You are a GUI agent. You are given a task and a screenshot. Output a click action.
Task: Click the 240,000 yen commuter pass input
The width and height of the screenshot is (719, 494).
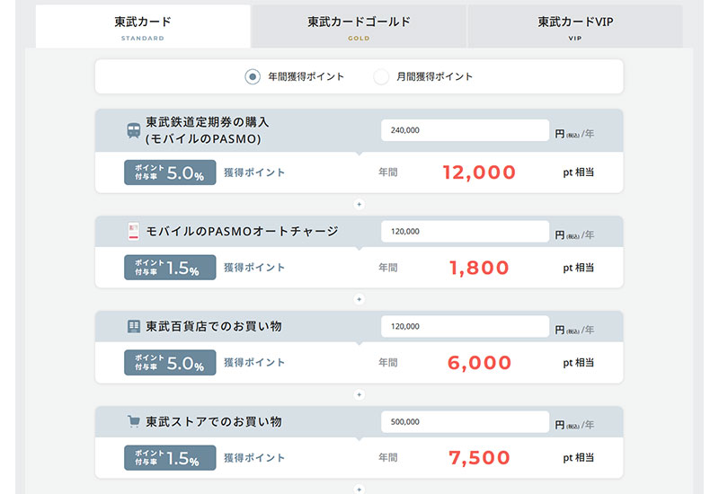tap(465, 130)
